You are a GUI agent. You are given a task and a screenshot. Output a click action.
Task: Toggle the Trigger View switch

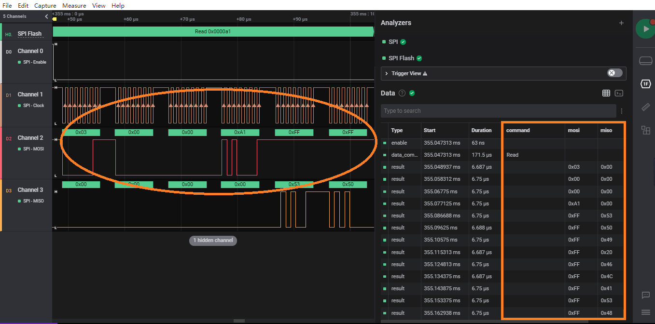tap(615, 73)
